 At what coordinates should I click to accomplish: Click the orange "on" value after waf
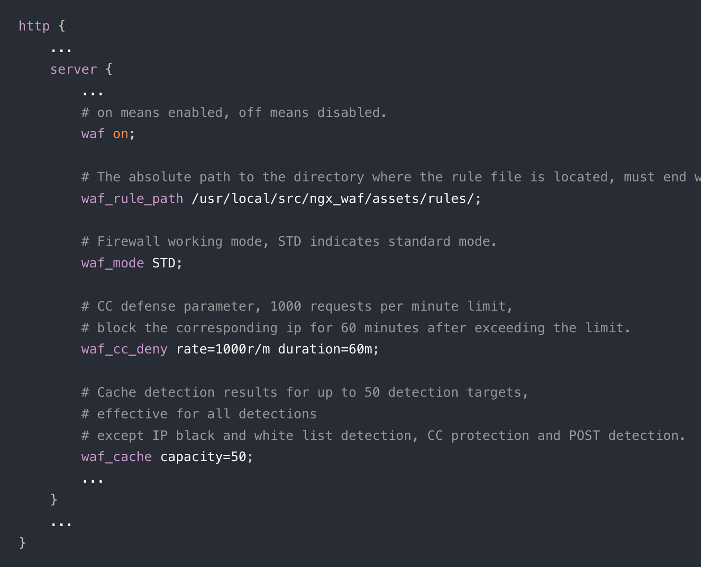120,134
